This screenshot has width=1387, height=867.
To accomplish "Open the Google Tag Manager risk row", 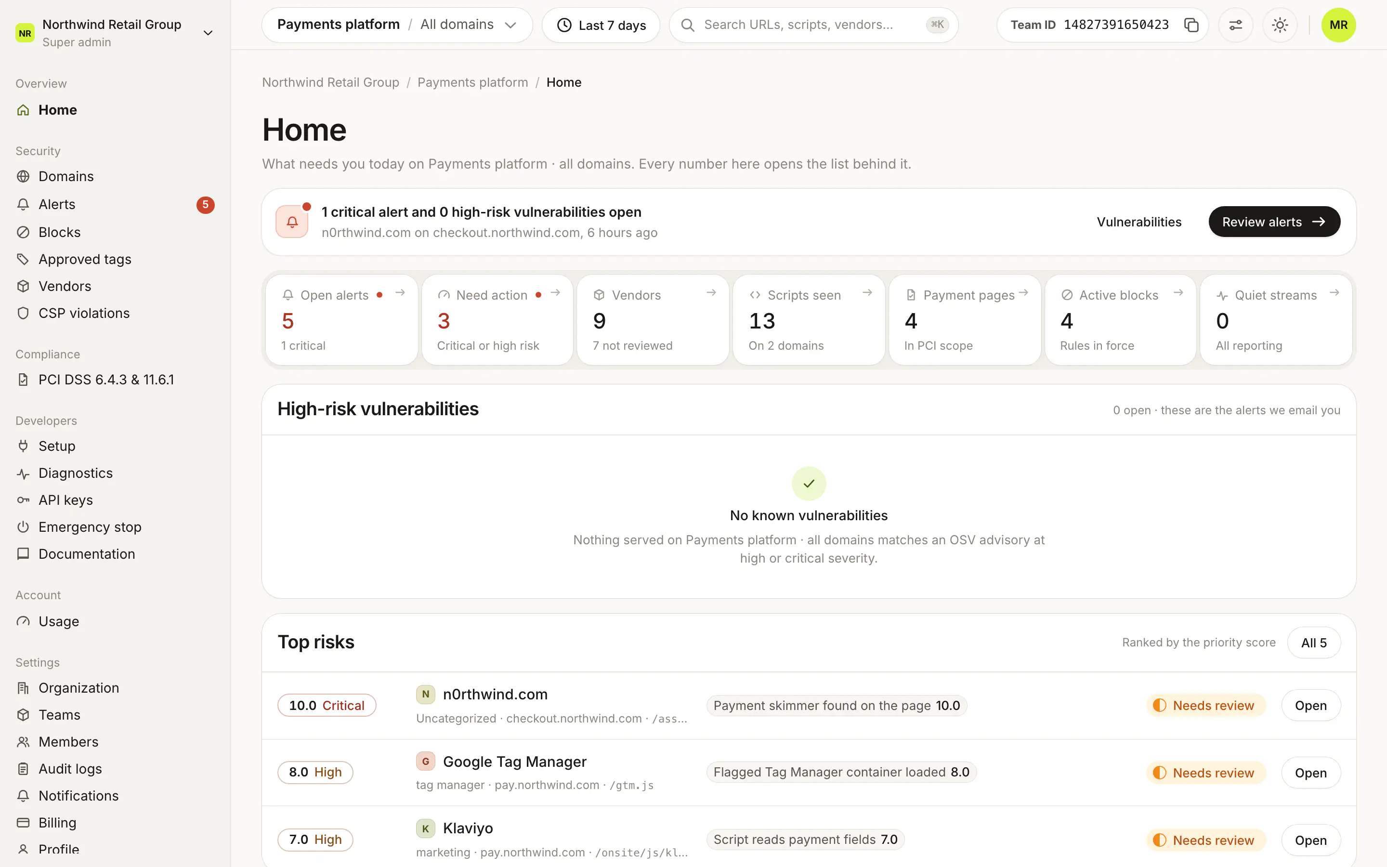I will point(1311,773).
